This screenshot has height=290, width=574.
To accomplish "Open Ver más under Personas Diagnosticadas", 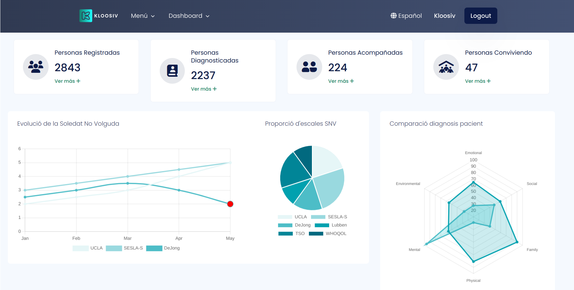I will [x=204, y=89].
